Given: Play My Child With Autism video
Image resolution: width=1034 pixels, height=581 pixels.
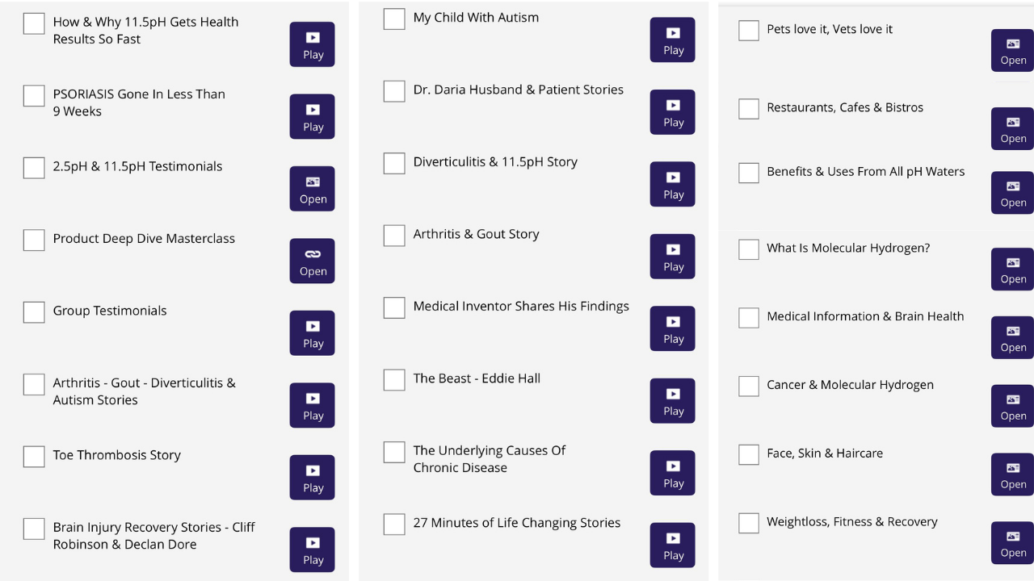Looking at the screenshot, I should point(673,40).
